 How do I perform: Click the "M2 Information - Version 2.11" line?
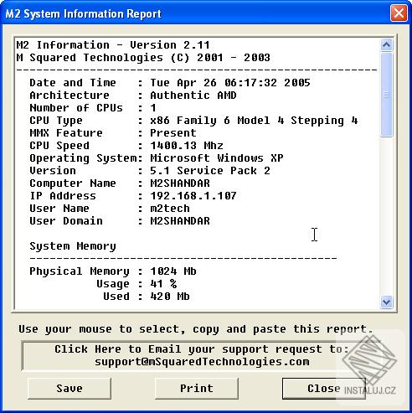(113, 45)
